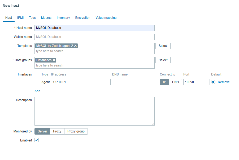
Task: Click Select button next to Templates
Action: [x=163, y=46]
